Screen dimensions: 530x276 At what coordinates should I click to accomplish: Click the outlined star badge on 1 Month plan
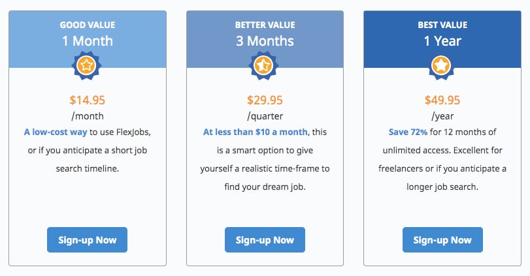pos(86,65)
